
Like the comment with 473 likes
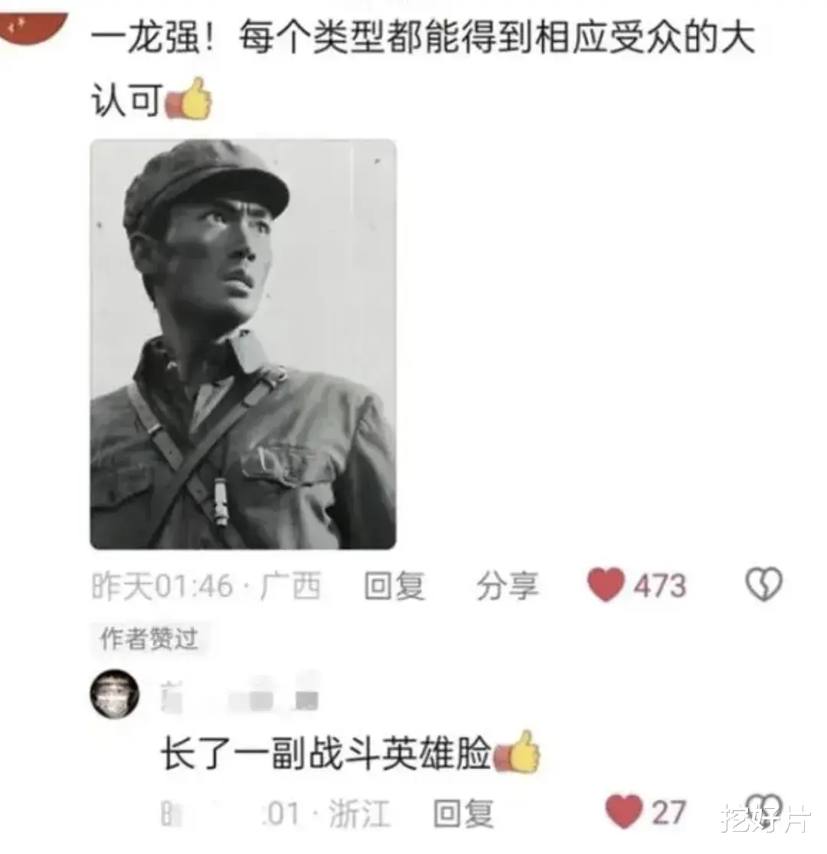click(605, 585)
